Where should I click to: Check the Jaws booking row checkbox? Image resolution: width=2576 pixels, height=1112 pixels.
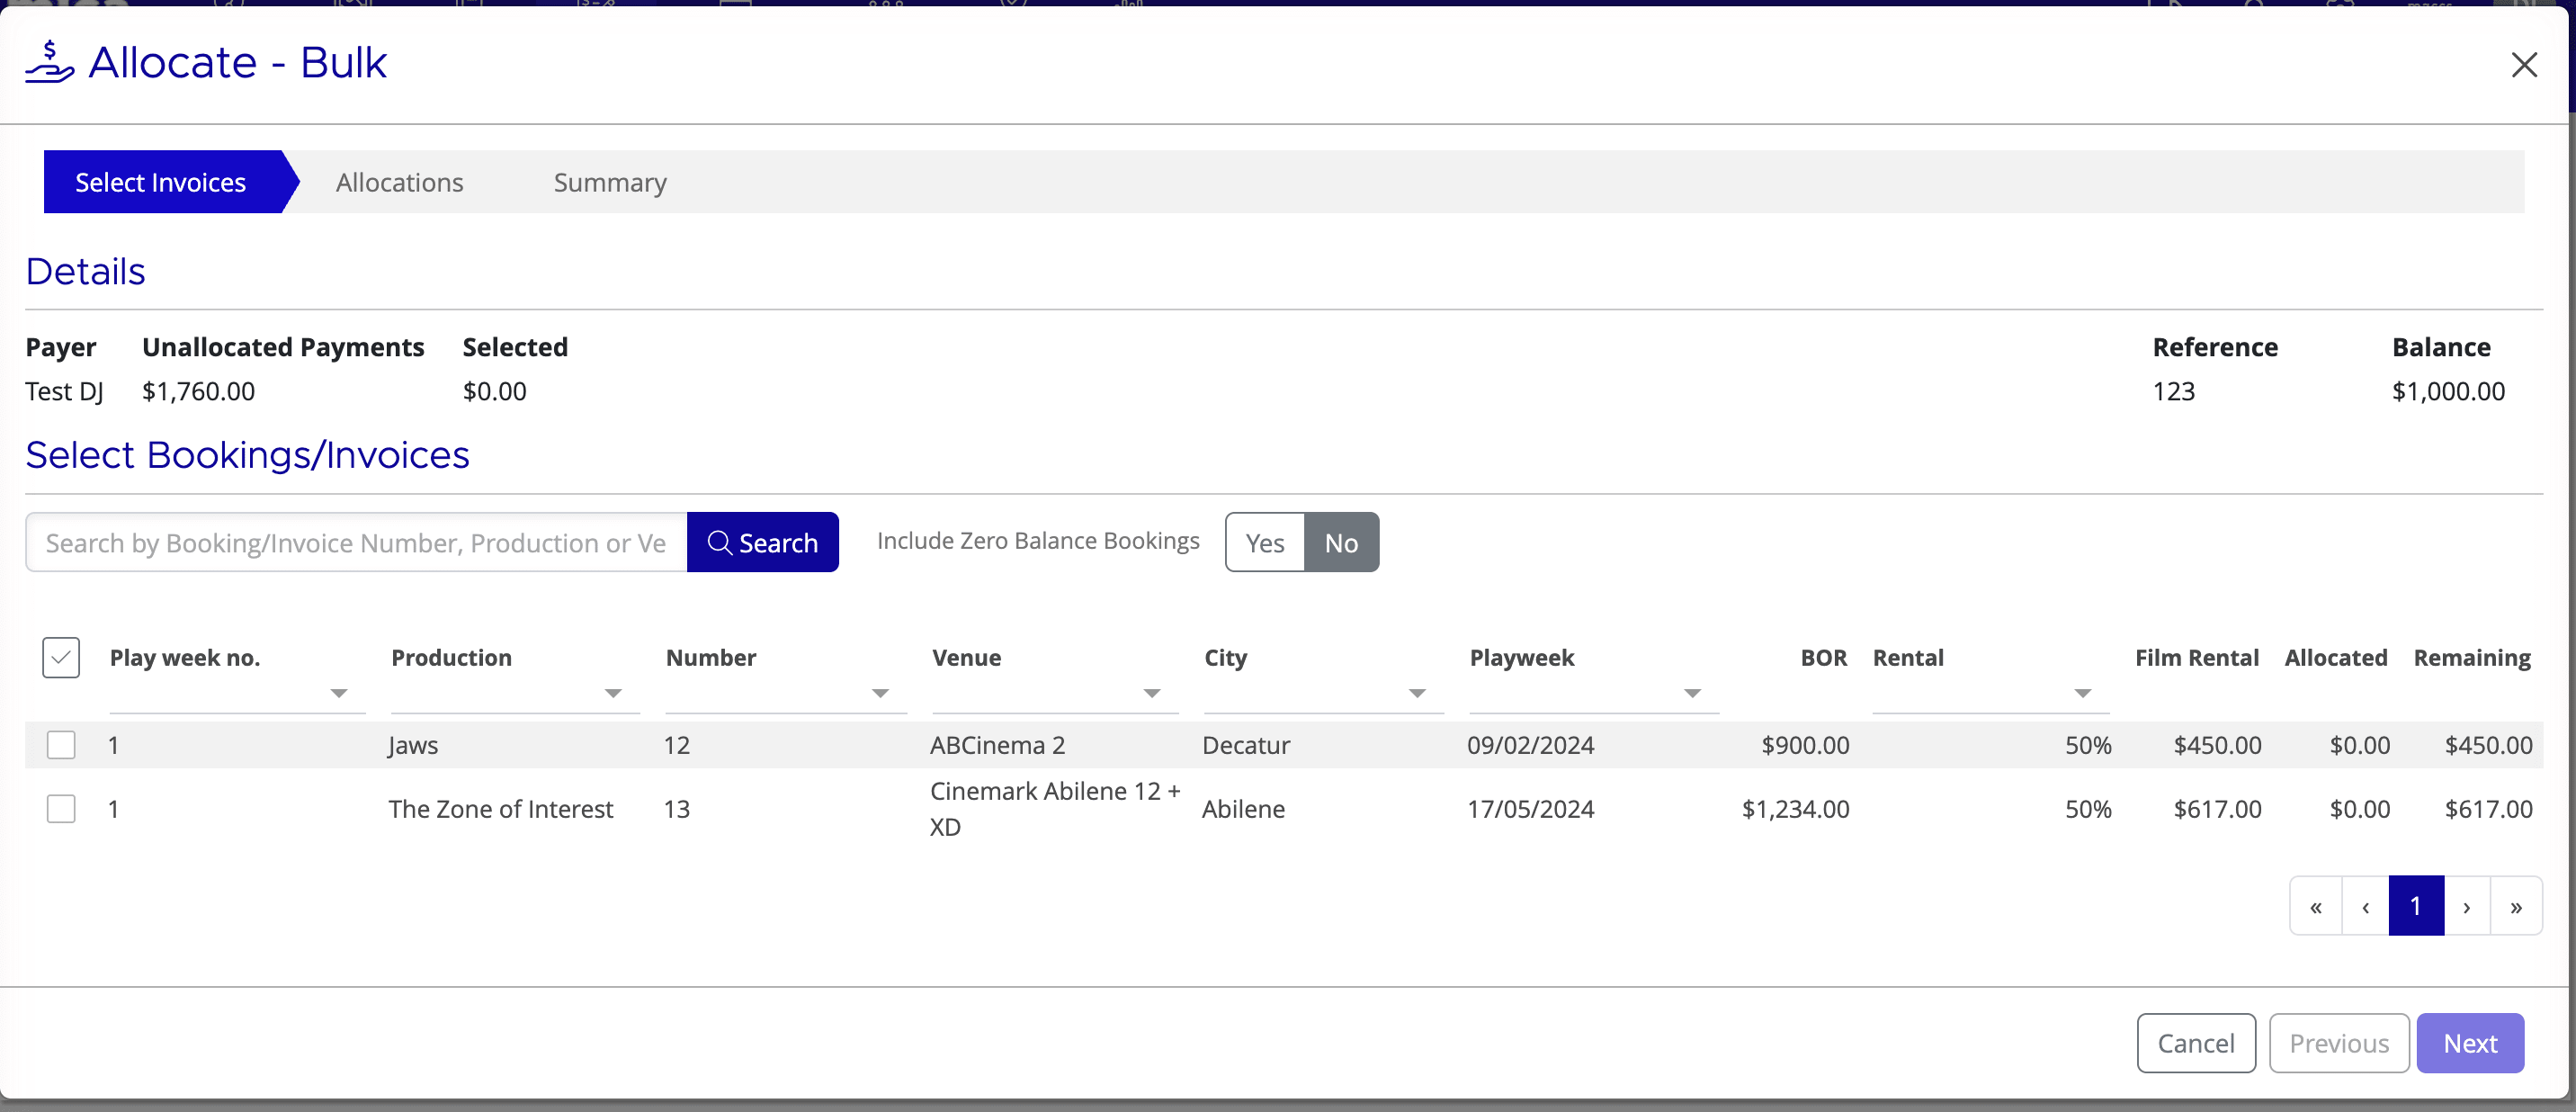(61, 745)
